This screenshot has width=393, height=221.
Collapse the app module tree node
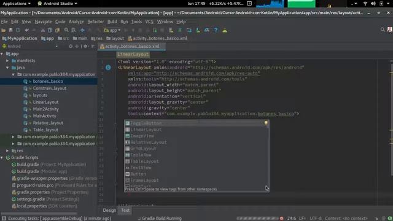click(x=2, y=53)
